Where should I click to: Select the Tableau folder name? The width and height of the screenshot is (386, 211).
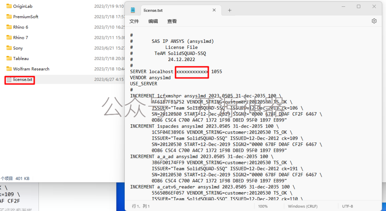coord(21,58)
